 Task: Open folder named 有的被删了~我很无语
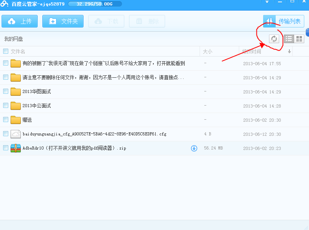tap(104, 63)
